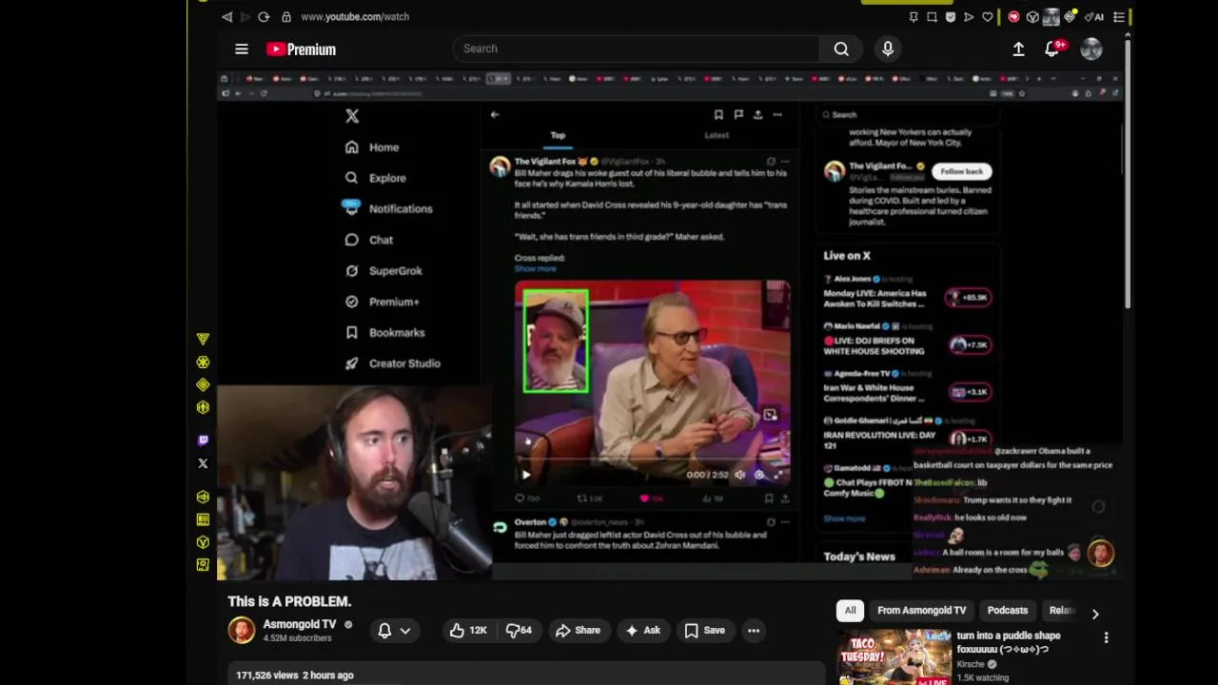Click Home in the X sidebar

click(x=372, y=147)
